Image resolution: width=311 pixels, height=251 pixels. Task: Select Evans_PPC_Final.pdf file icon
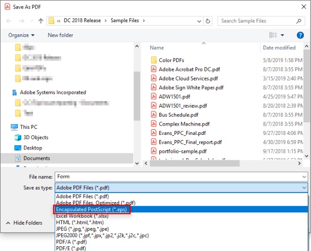154,133
